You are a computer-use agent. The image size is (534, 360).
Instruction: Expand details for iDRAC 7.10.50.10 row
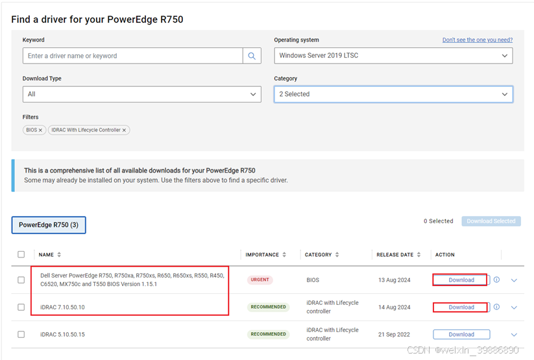coord(514,307)
